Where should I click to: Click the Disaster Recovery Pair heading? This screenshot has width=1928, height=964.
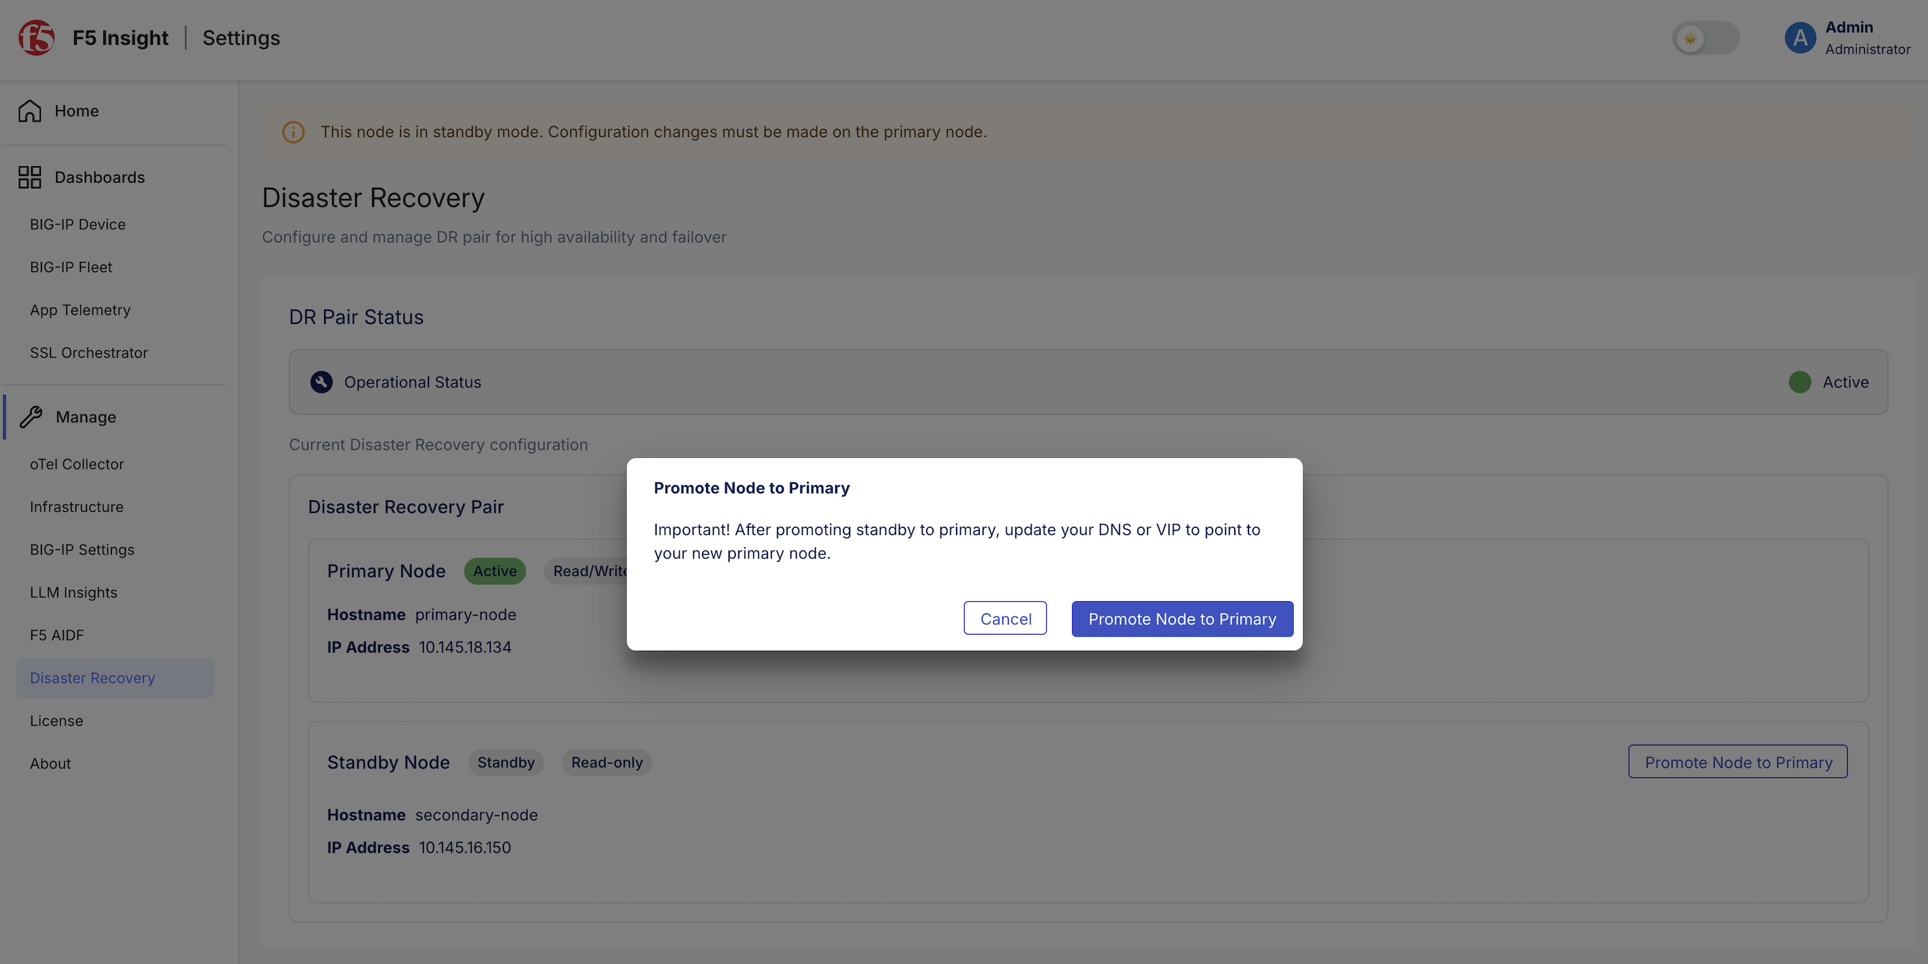click(406, 506)
